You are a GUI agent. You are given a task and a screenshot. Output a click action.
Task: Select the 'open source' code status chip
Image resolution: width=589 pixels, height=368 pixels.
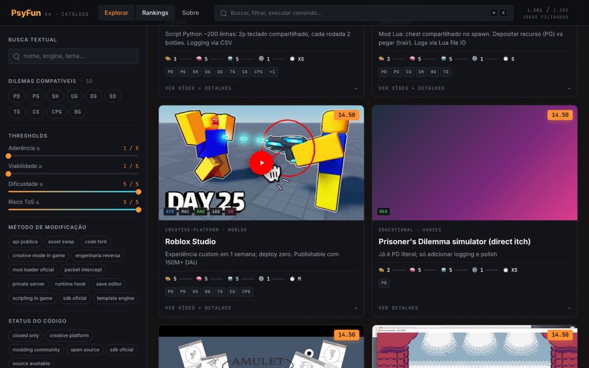pyautogui.click(x=85, y=350)
